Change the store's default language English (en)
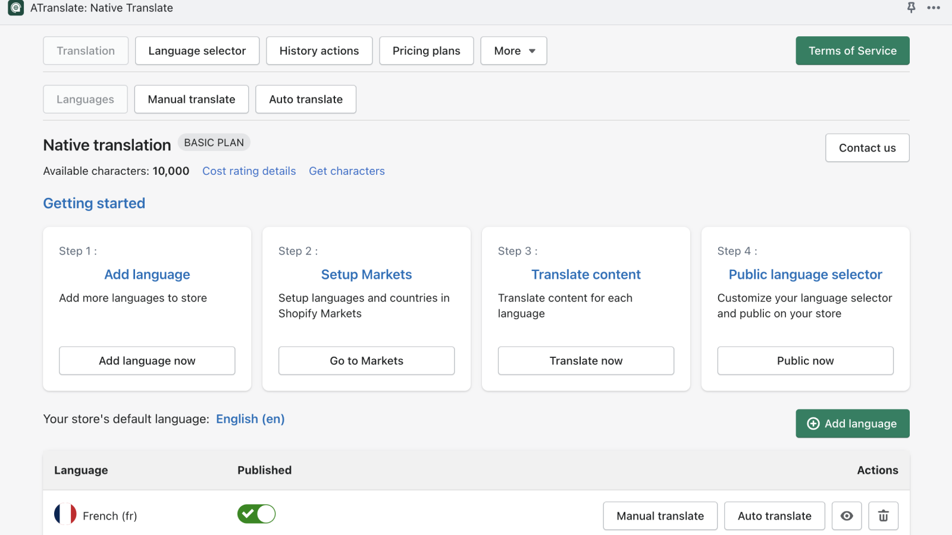 250,418
